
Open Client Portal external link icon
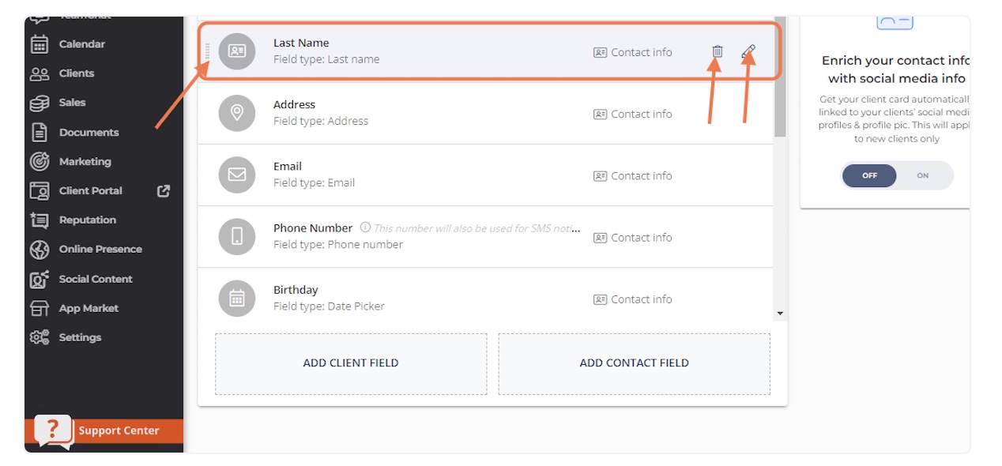click(164, 190)
